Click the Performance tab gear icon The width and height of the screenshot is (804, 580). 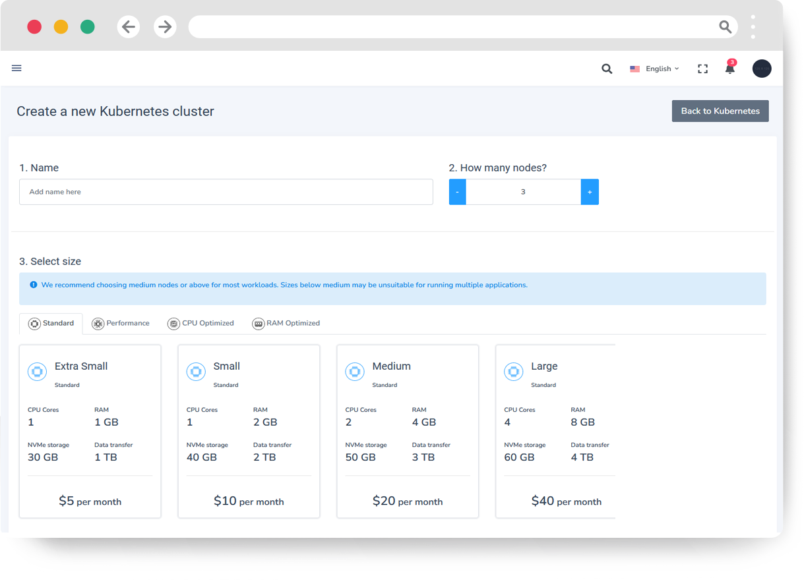[98, 323]
